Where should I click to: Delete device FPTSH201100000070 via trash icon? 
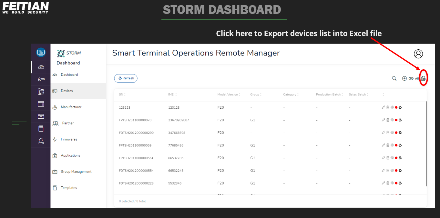tap(388, 120)
